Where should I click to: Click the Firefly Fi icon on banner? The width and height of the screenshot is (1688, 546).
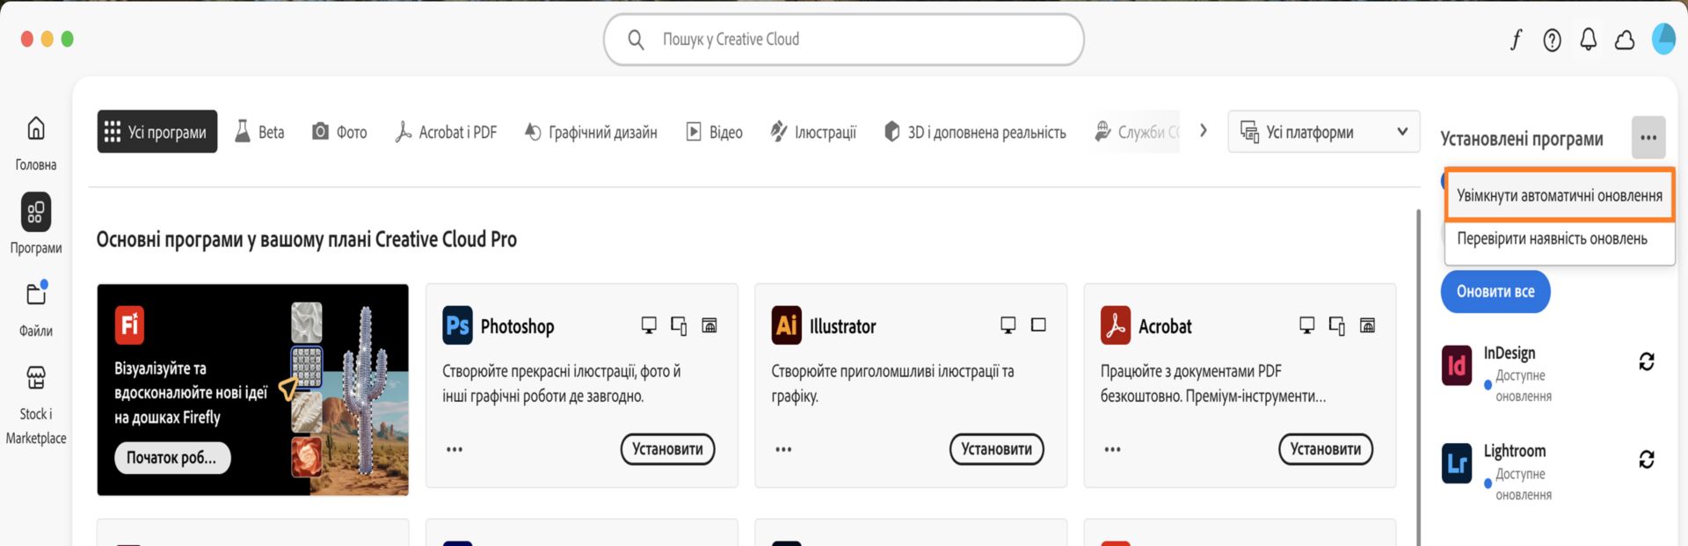[x=129, y=325]
